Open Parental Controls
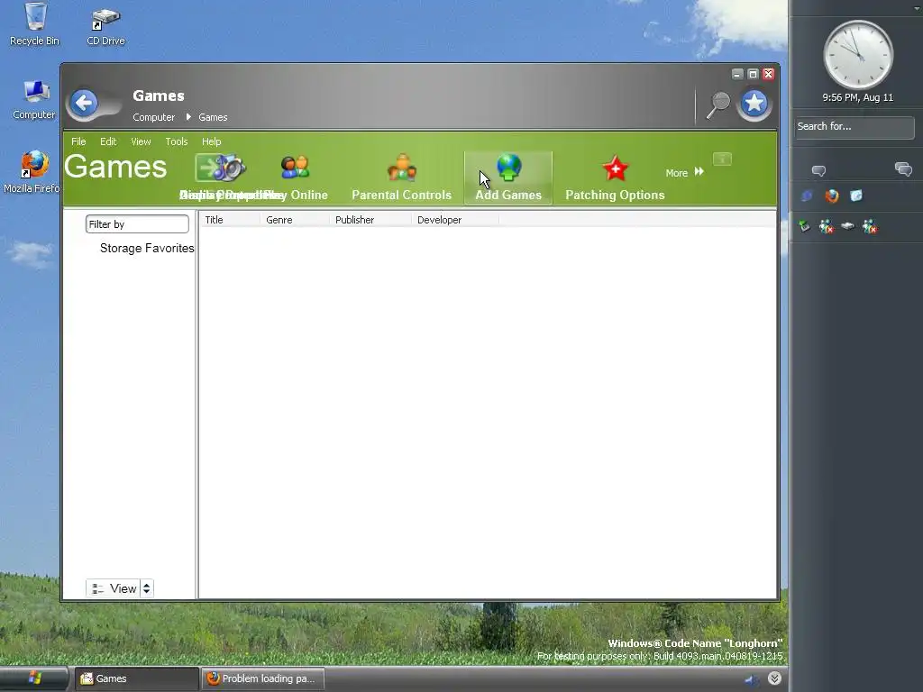This screenshot has width=923, height=692. pos(401,178)
